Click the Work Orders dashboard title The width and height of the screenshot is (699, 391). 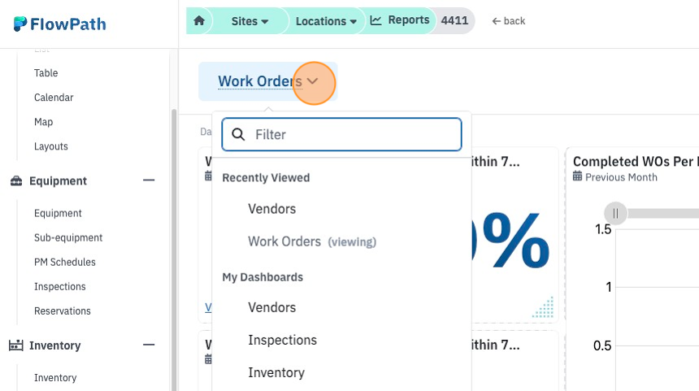pos(260,81)
